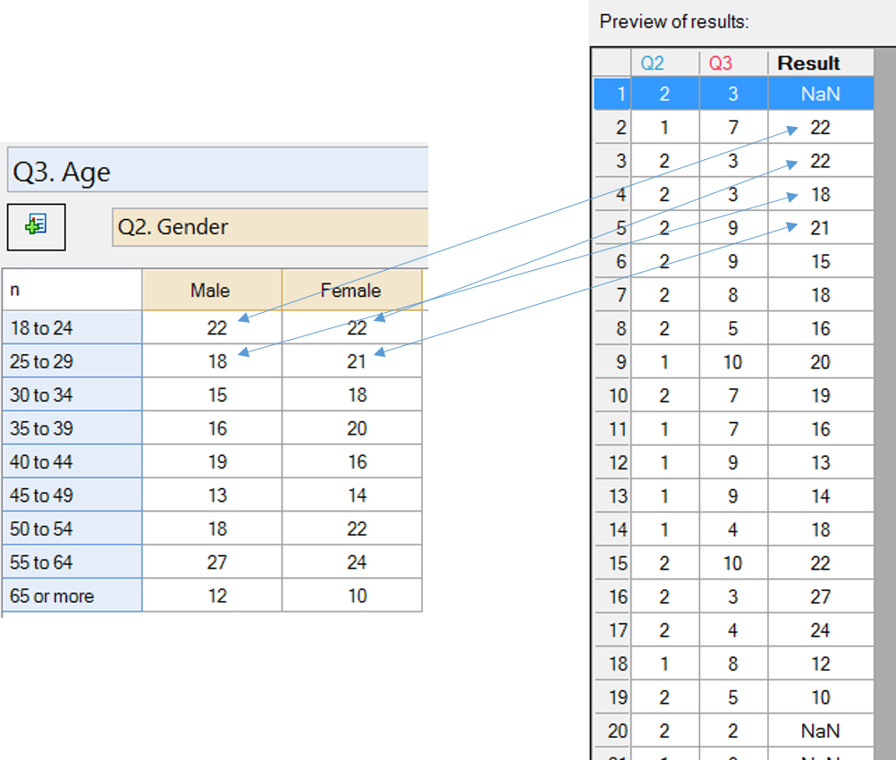Select the n header cell
Image resolution: width=896 pixels, height=760 pixels.
[72, 290]
